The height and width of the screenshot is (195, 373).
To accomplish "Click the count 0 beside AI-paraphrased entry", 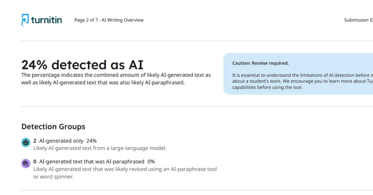I will [35, 162].
